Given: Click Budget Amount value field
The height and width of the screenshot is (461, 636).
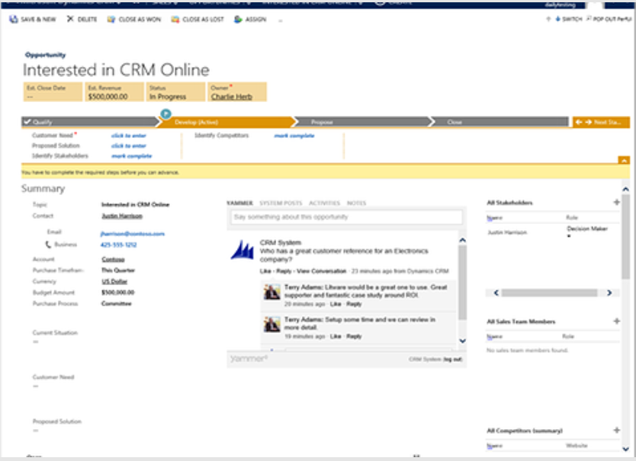Looking at the screenshot, I should (x=117, y=293).
